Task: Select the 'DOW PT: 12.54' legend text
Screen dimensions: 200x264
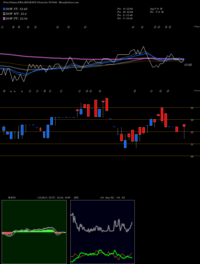Action: click(16, 18)
